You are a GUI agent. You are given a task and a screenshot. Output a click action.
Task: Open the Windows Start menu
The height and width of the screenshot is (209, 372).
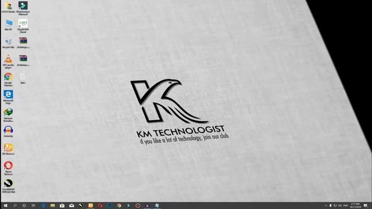pos(5,206)
